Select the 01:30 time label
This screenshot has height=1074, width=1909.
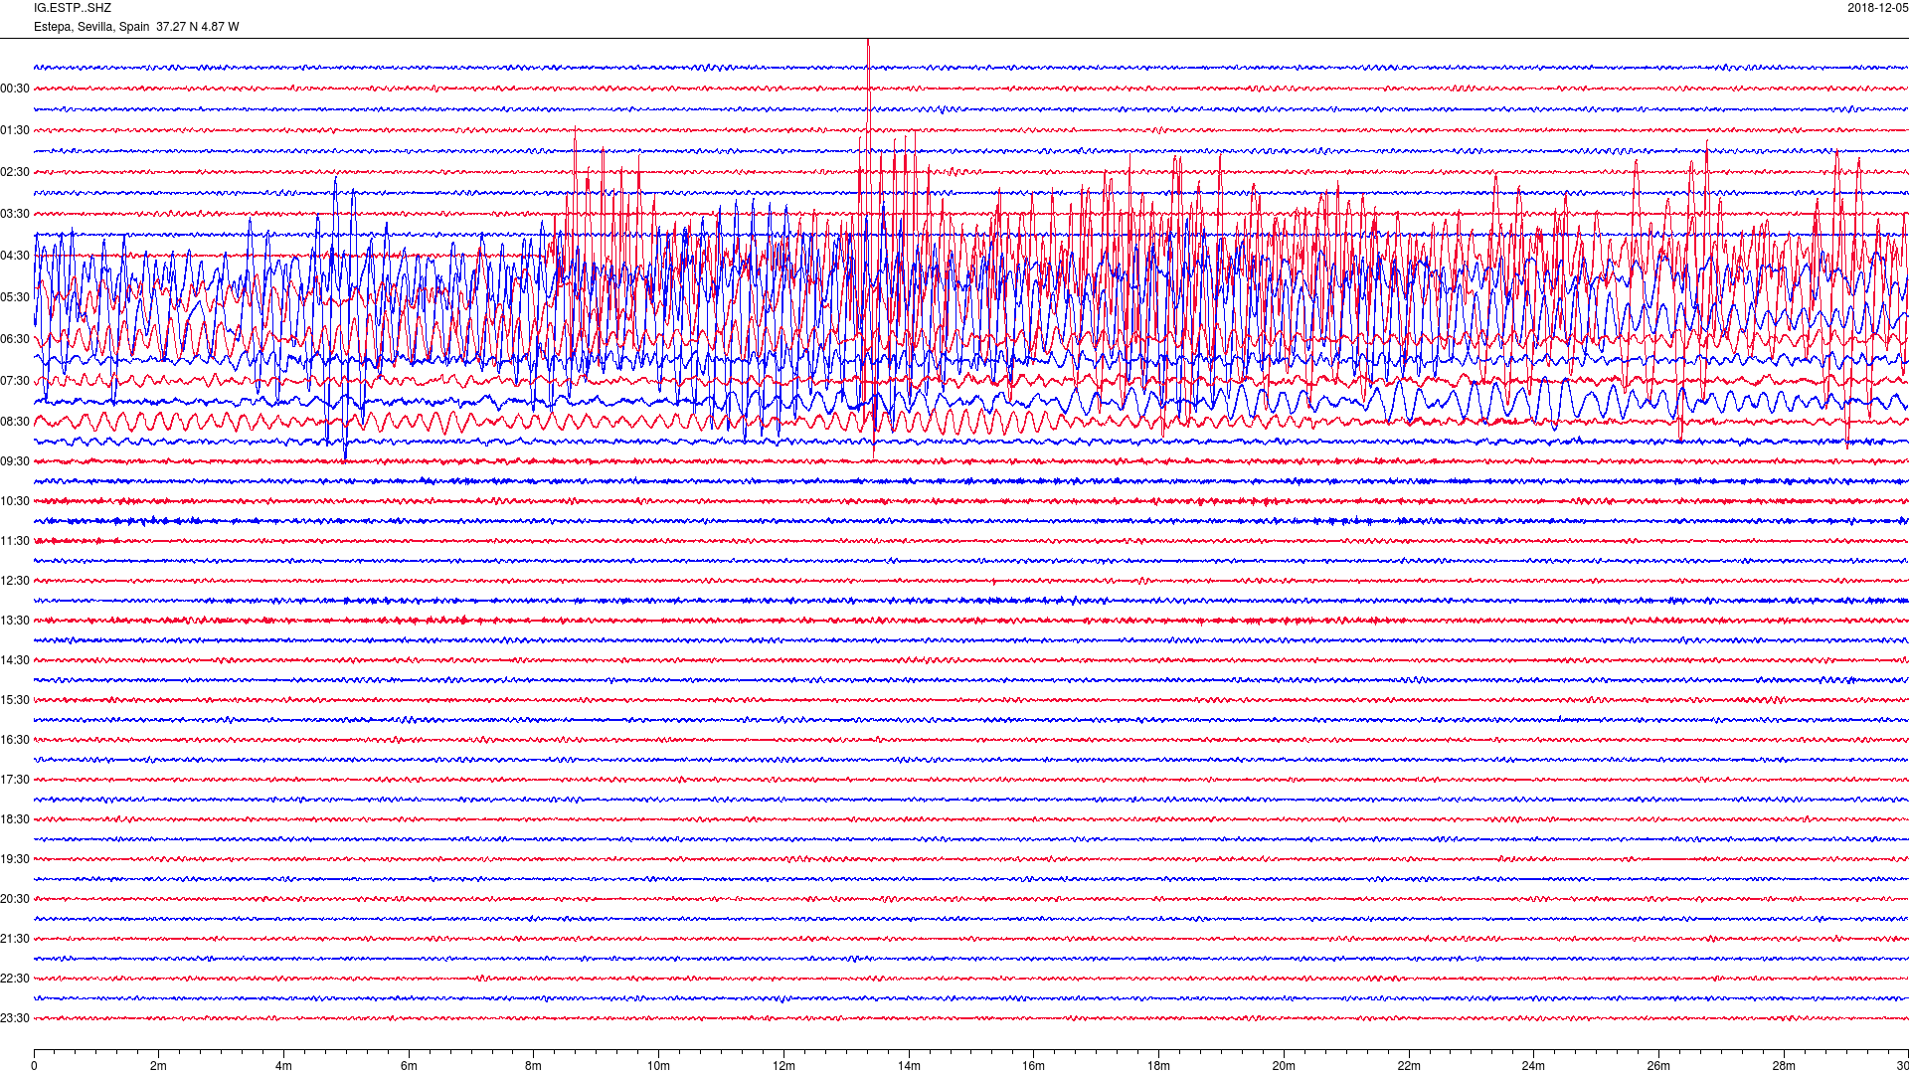click(x=15, y=130)
